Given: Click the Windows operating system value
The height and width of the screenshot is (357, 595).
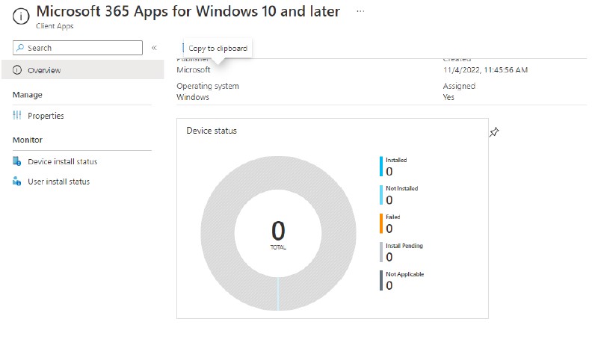Looking at the screenshot, I should [193, 97].
